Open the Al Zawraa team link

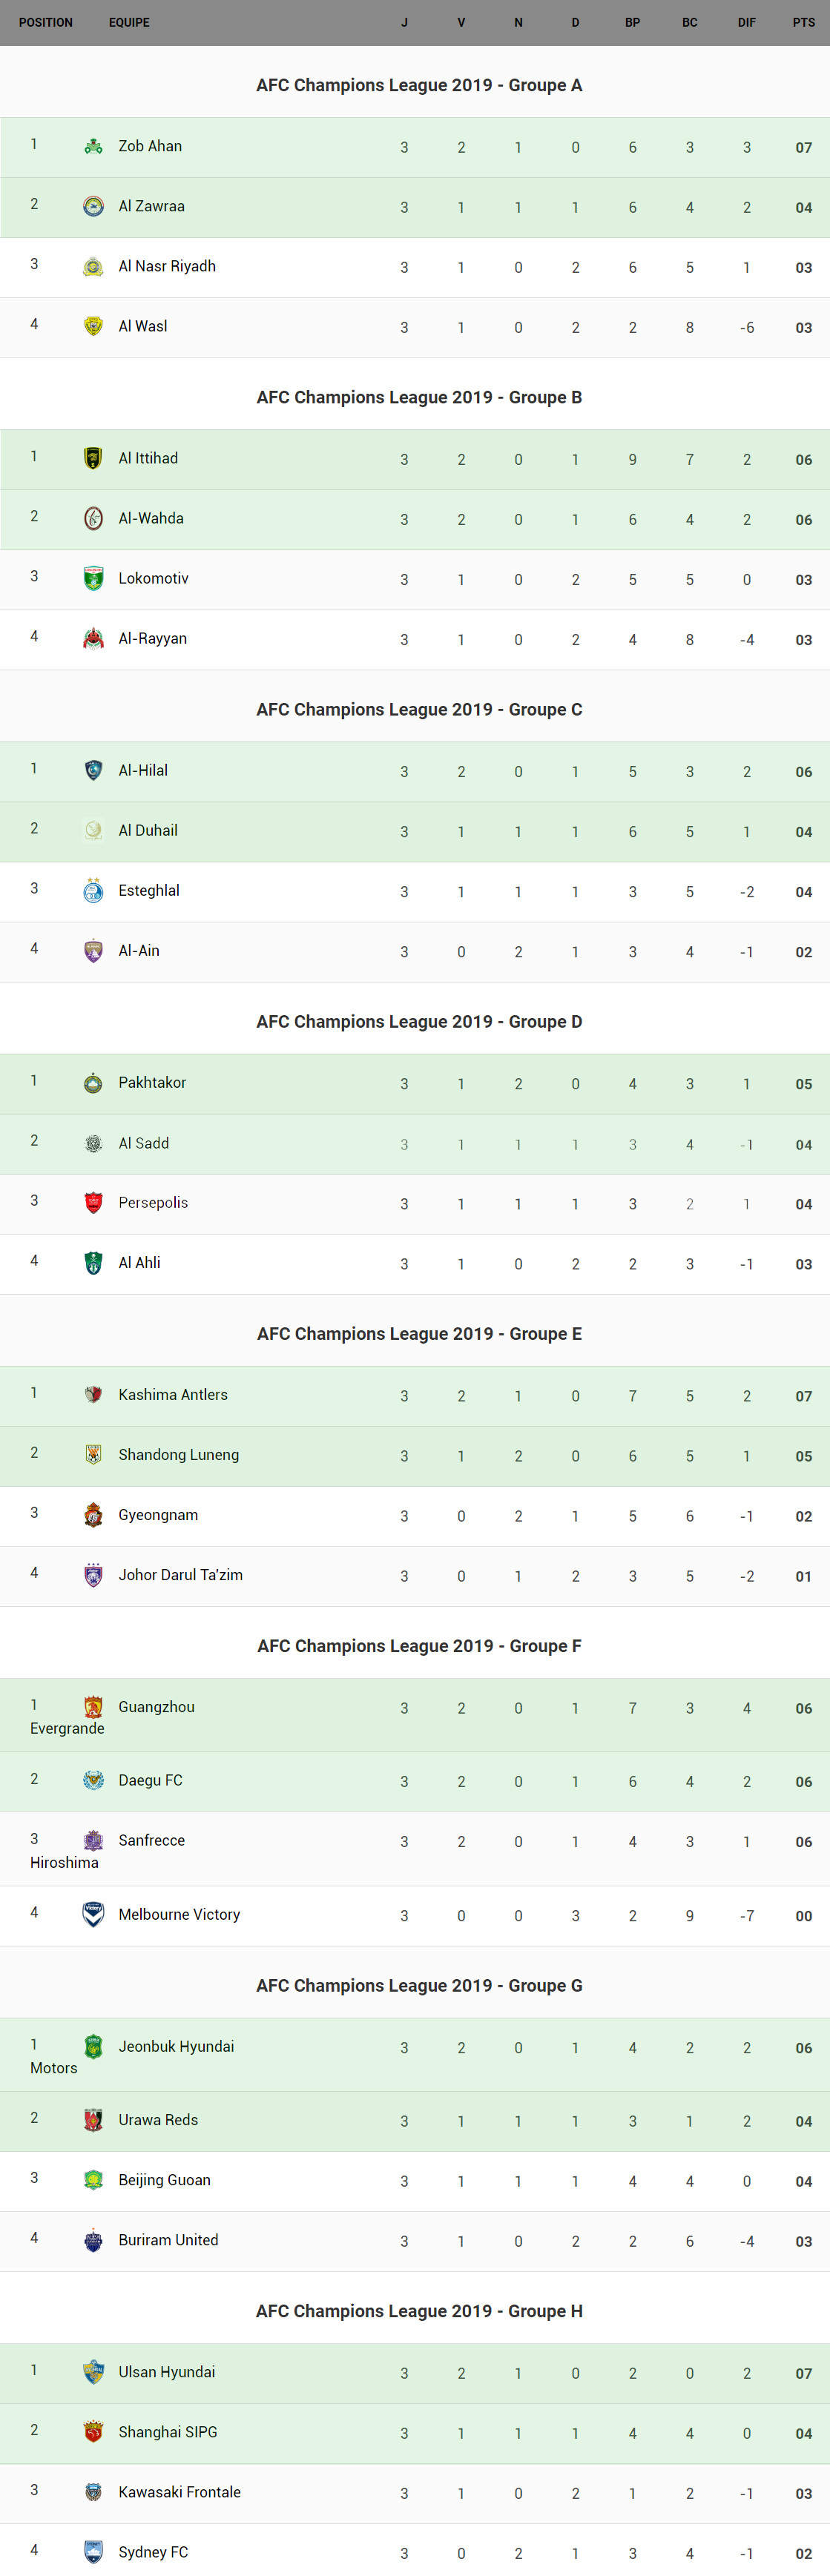[x=151, y=206]
